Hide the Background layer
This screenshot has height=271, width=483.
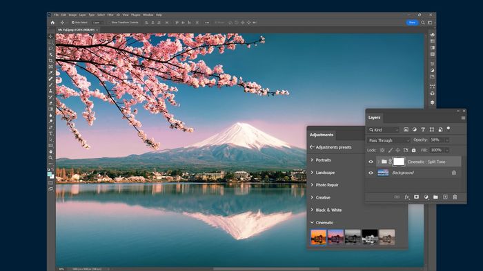pos(371,173)
